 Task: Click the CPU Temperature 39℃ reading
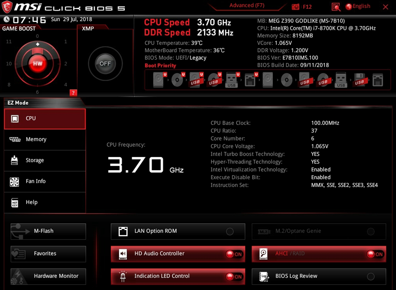pyautogui.click(x=197, y=43)
